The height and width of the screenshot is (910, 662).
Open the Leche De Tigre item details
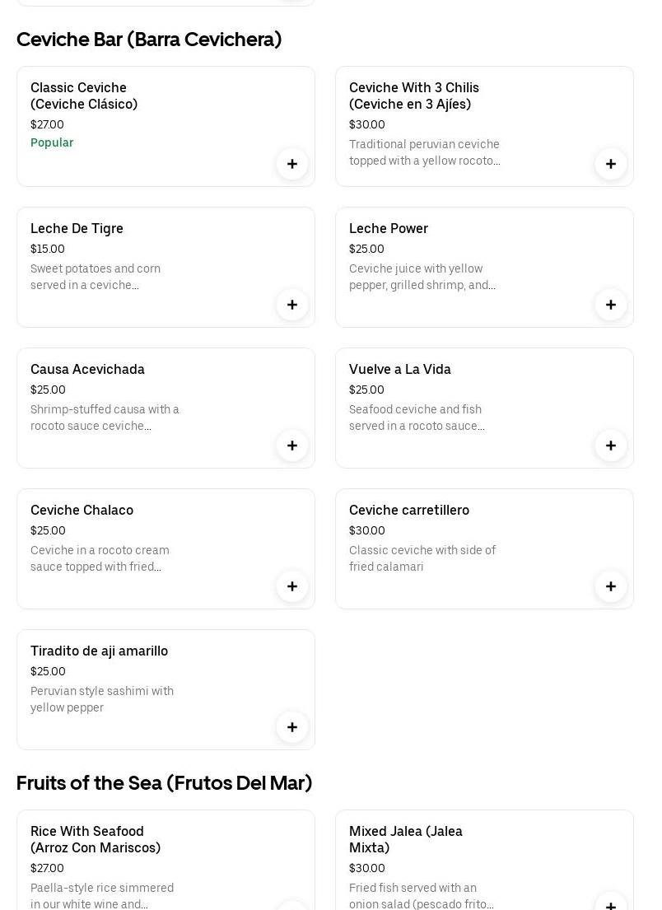coord(77,228)
